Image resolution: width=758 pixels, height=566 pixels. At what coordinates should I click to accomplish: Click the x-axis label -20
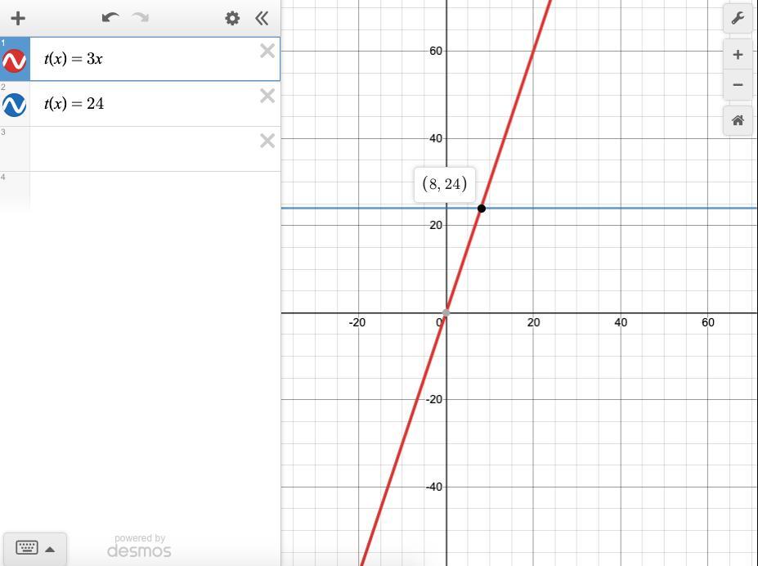click(357, 322)
